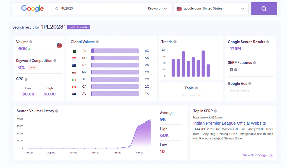Click the 175M search results value
This screenshot has height=168, width=287.
point(235,49)
